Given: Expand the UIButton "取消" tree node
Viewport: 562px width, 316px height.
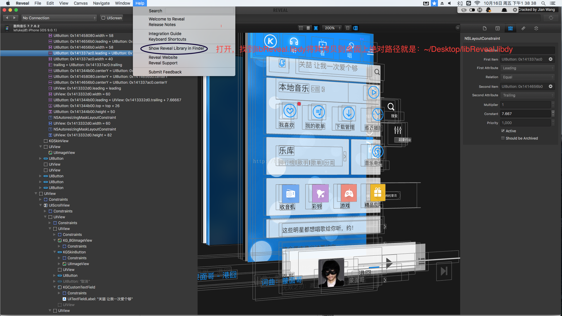Looking at the screenshot, I should coord(54,281).
